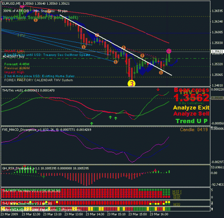Click the 'THVTrix v4.01' indicator label
Image resolution: width=224 pixels, height=218 pixels.
tap(13, 90)
